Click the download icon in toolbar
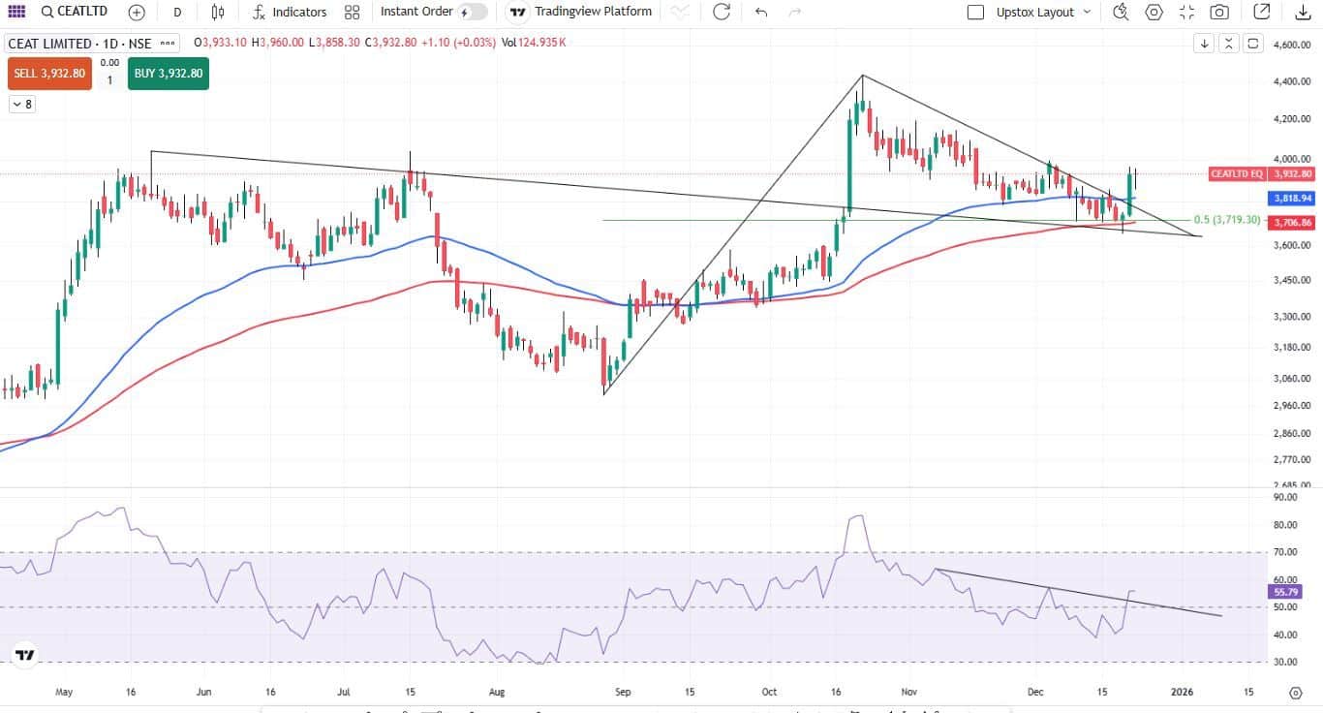1323x713 pixels. click(1302, 13)
